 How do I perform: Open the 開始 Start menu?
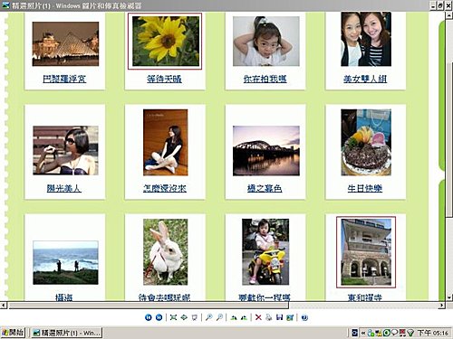13,333
